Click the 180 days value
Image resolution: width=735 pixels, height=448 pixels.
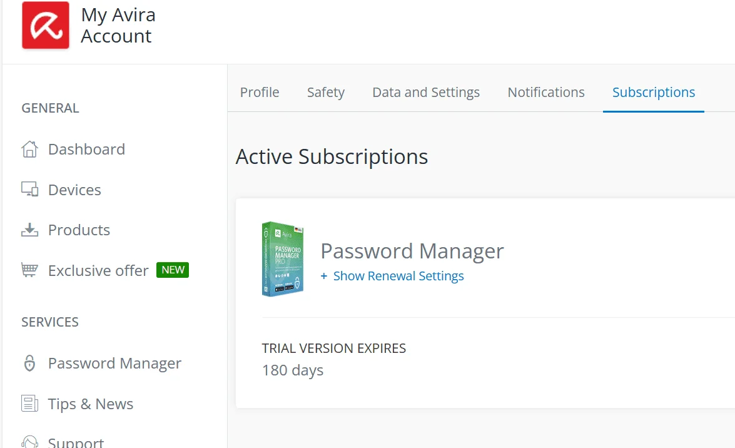[x=293, y=370]
